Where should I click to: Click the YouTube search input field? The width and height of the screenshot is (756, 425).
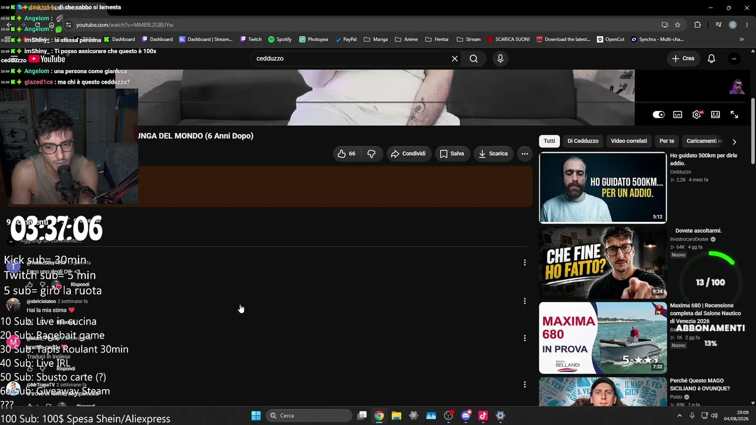coord(351,58)
